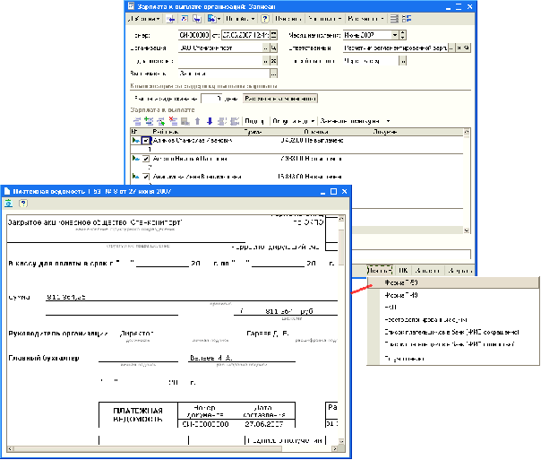
Task: Open the Действия dropdown menu
Action: click(x=144, y=19)
